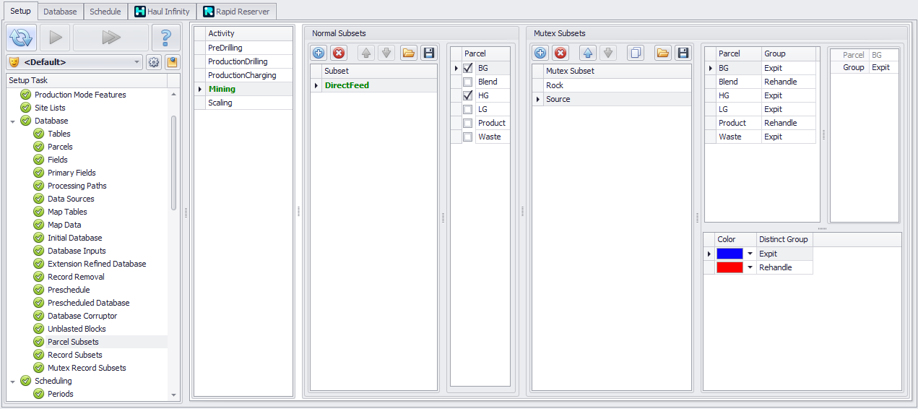Screen dimensions: 918x409
Task: Select the ProductionDrilling activity row
Action: pyautogui.click(x=243, y=61)
